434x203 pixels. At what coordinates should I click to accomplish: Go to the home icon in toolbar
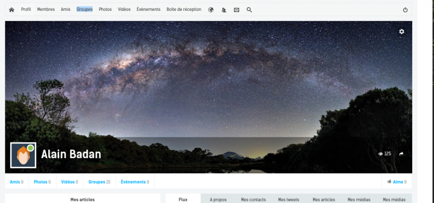(x=11, y=10)
